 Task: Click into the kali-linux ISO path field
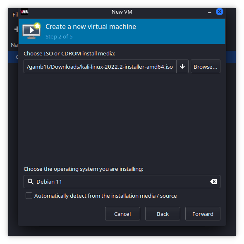pyautogui.click(x=100, y=67)
